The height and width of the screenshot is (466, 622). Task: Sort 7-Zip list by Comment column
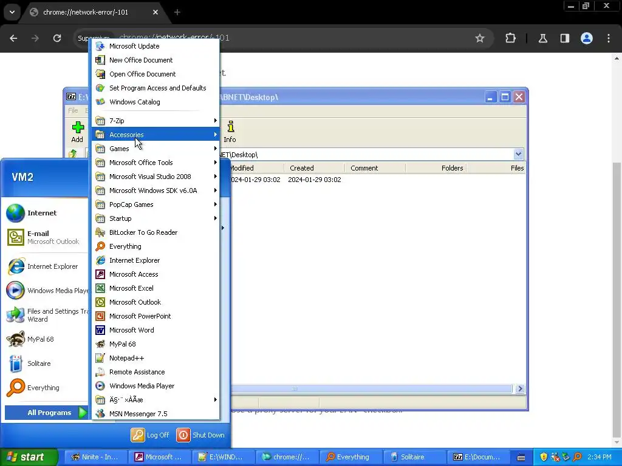pos(375,168)
